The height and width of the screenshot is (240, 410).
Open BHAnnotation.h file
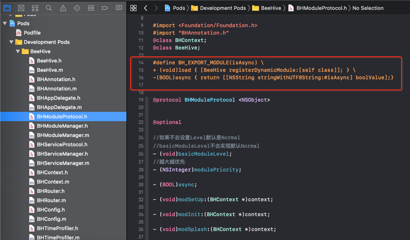pyautogui.click(x=56, y=79)
